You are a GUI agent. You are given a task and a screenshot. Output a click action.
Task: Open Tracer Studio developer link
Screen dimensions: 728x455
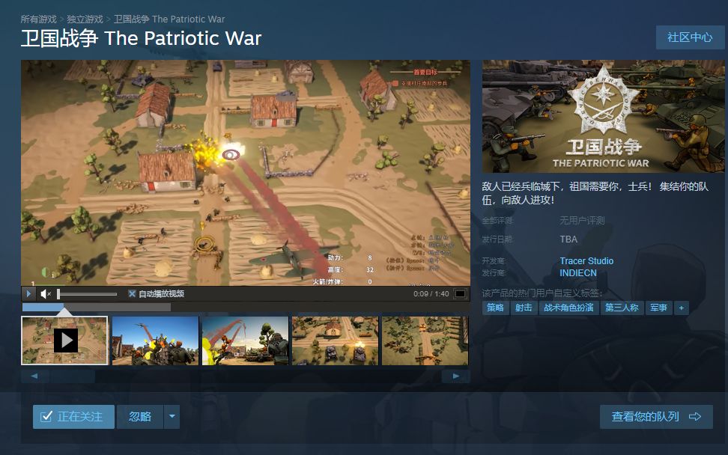[x=586, y=260]
